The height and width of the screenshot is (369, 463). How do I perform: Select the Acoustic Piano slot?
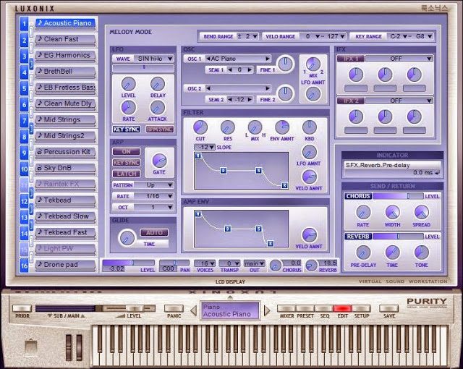(66, 23)
